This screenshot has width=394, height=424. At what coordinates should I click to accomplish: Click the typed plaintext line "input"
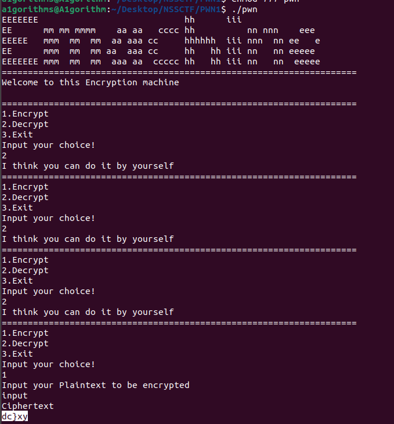pyautogui.click(x=15, y=396)
